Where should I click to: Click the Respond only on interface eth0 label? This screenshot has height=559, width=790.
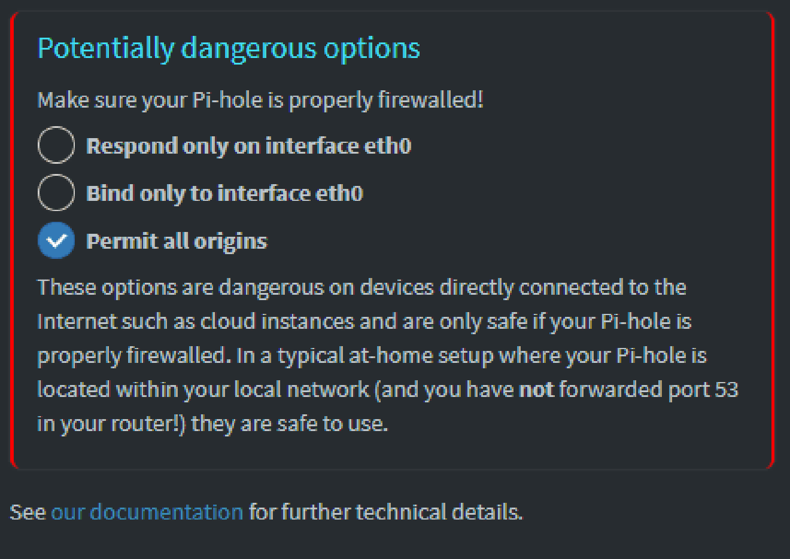[249, 145]
